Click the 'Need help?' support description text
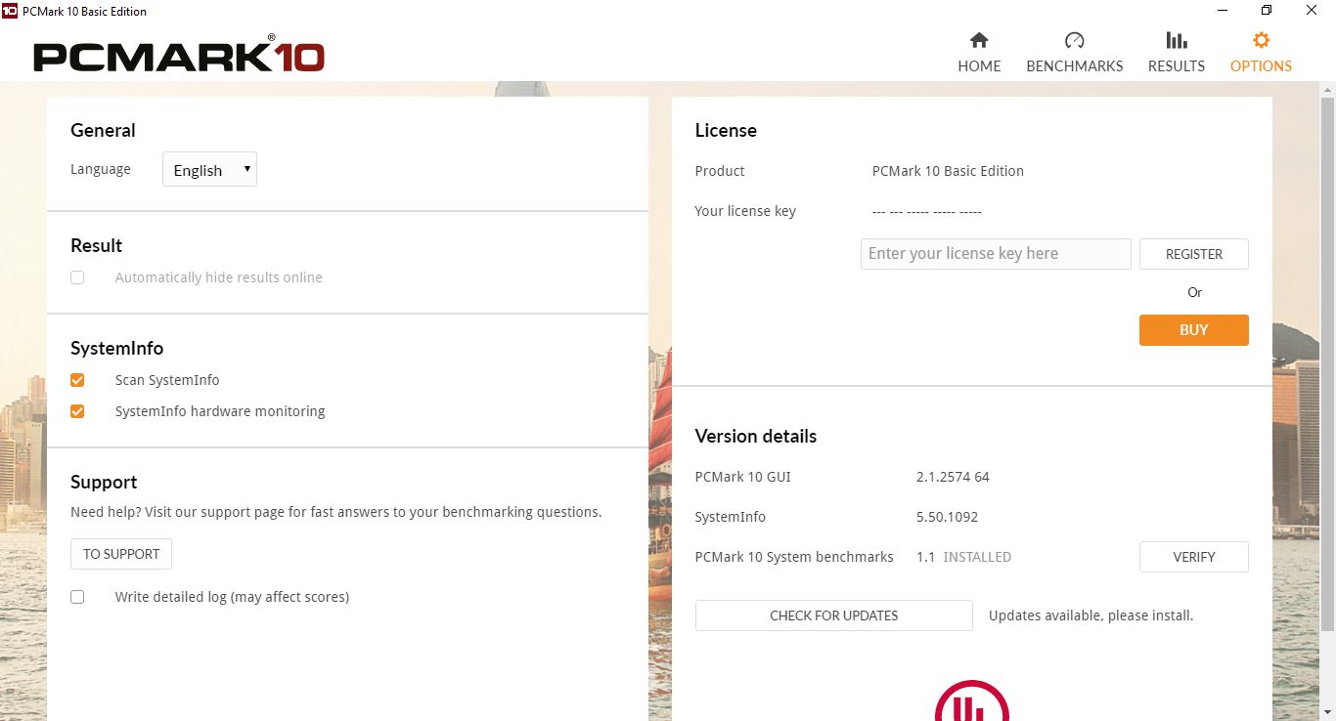1336x721 pixels. [x=335, y=512]
